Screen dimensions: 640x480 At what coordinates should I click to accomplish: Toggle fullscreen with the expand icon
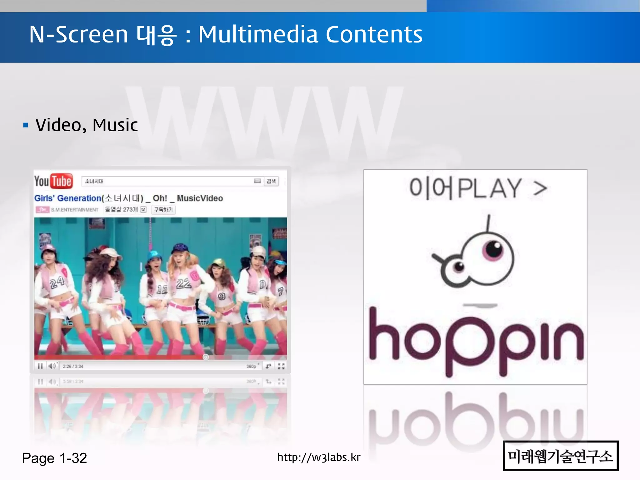click(x=281, y=366)
